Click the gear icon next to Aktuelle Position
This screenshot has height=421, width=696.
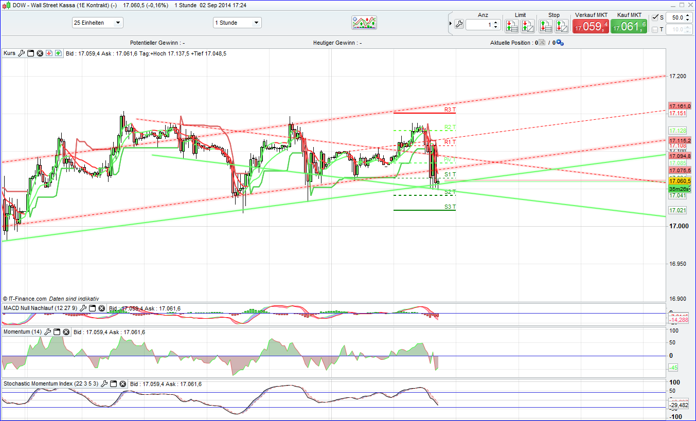(561, 43)
